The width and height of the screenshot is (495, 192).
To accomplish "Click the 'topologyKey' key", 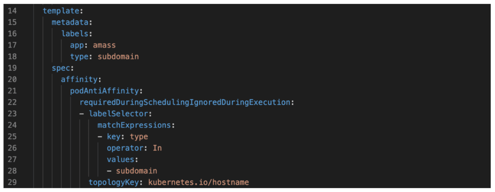I will [114, 182].
